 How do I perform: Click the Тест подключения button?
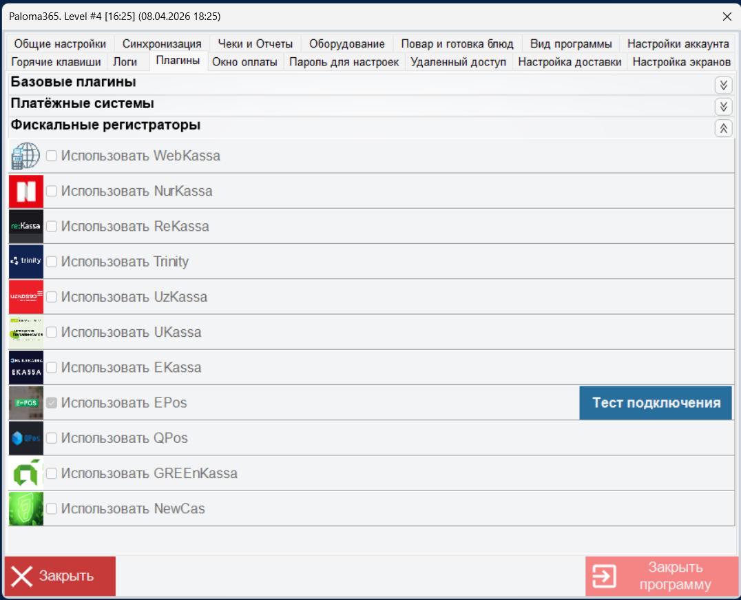pos(656,403)
